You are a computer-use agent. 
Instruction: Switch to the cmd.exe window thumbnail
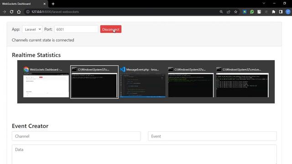pyautogui.click(x=242, y=82)
